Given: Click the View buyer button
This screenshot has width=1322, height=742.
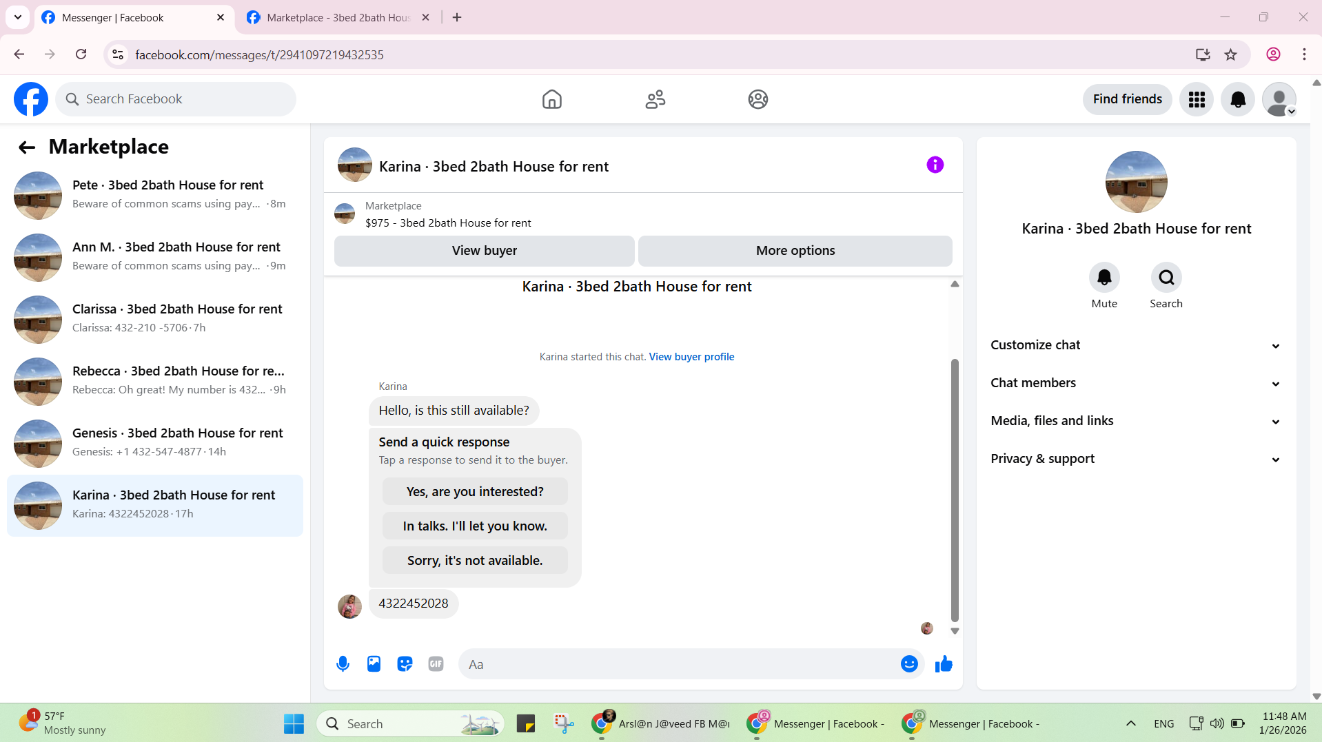Looking at the screenshot, I should 484,251.
